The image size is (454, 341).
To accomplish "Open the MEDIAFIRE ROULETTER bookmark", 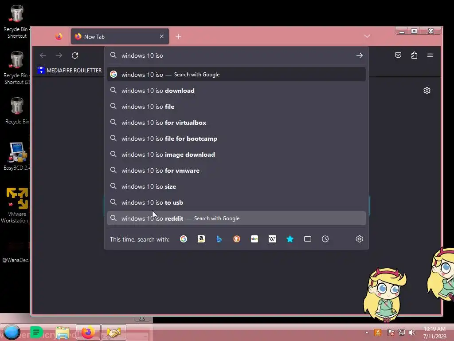I will 70,71.
